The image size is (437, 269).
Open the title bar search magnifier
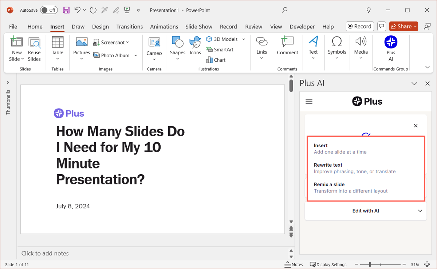pos(285,10)
